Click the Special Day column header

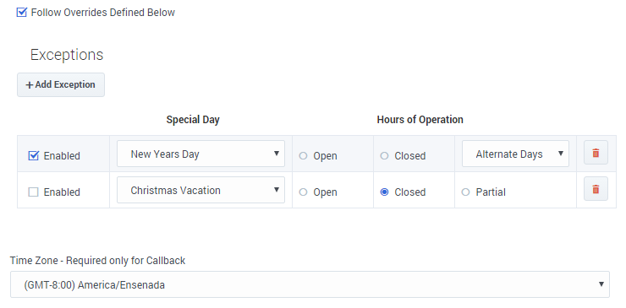(193, 120)
